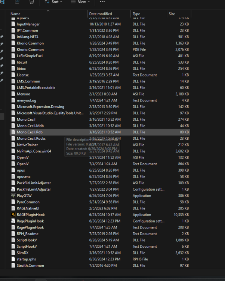Select the Mono.Cecil.Mdb file name
225x281 pixels.
(30, 126)
